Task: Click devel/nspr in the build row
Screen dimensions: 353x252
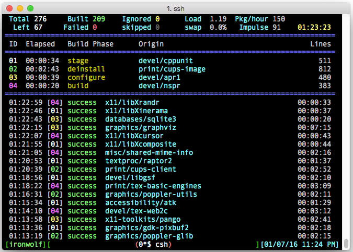Action: tap(157, 86)
